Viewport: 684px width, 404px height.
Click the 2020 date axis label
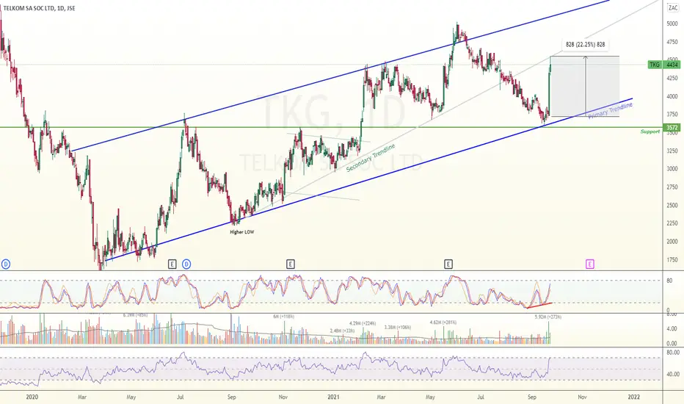click(x=32, y=397)
